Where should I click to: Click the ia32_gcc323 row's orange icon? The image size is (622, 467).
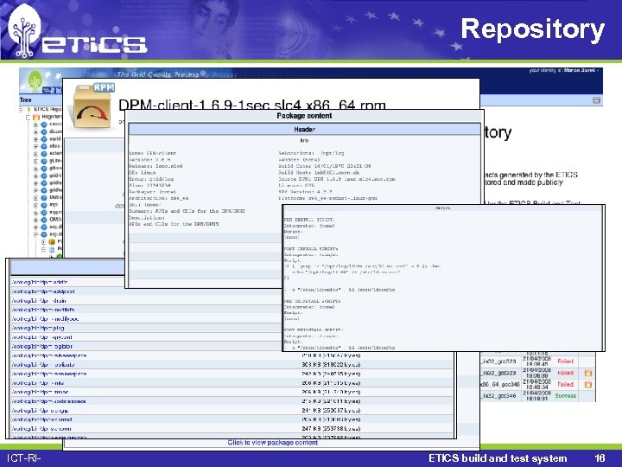click(588, 373)
